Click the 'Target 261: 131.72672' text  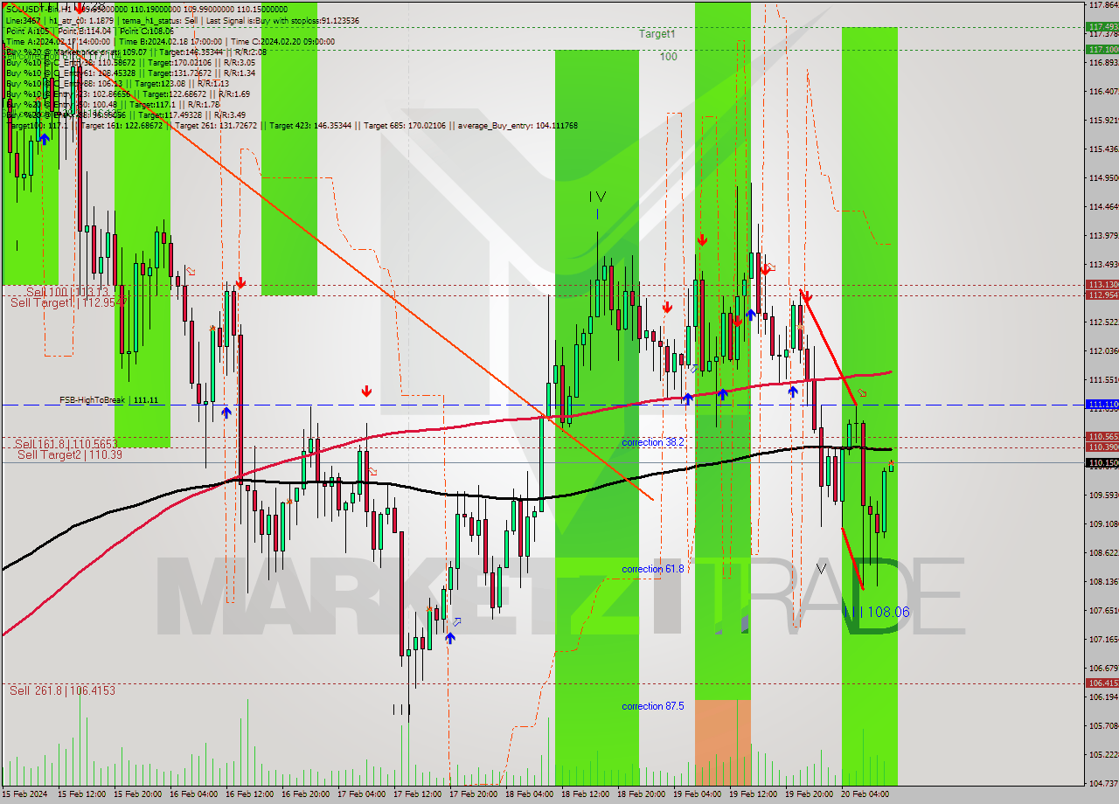coord(217,126)
